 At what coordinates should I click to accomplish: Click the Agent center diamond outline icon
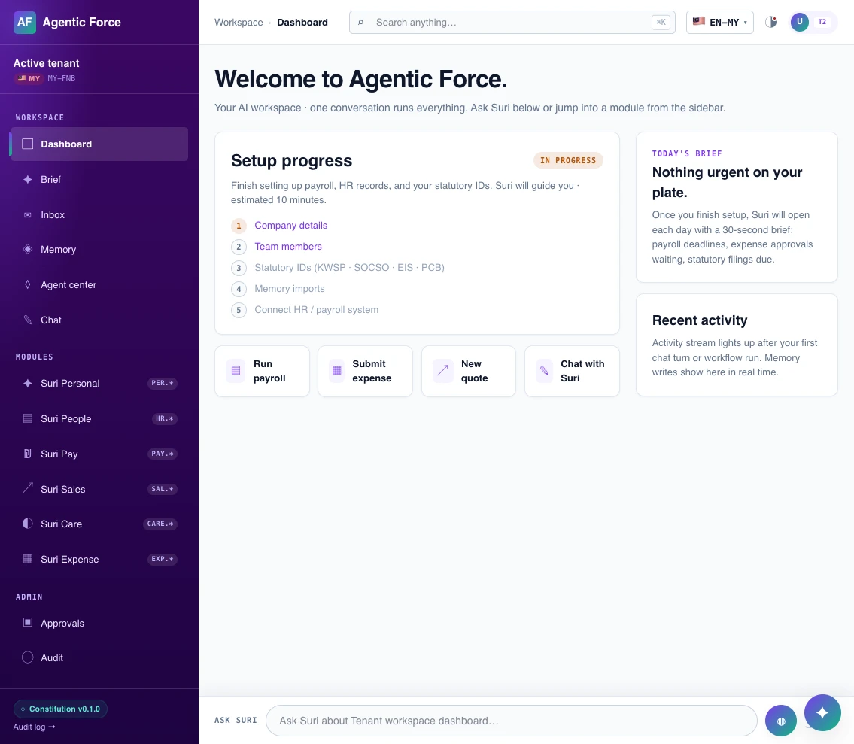pos(27,284)
